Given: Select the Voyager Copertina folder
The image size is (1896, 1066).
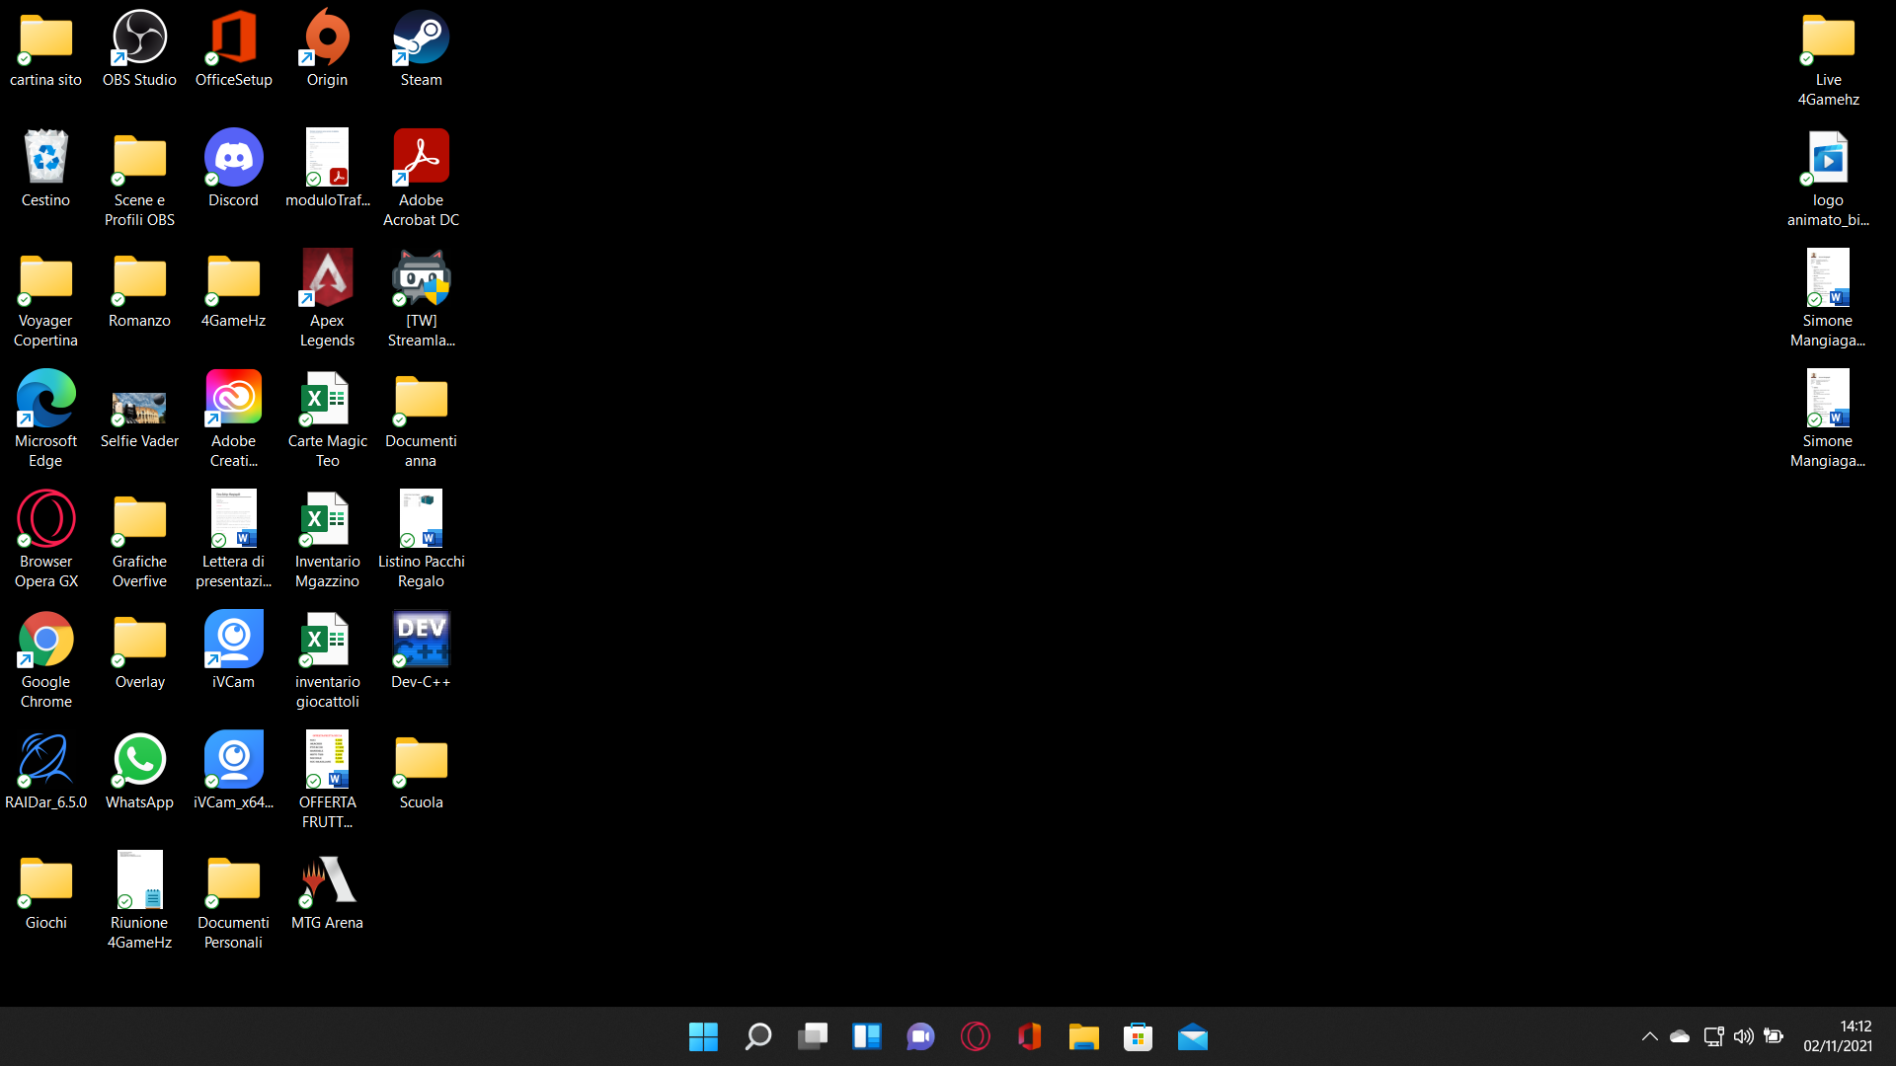Looking at the screenshot, I should (x=45, y=300).
